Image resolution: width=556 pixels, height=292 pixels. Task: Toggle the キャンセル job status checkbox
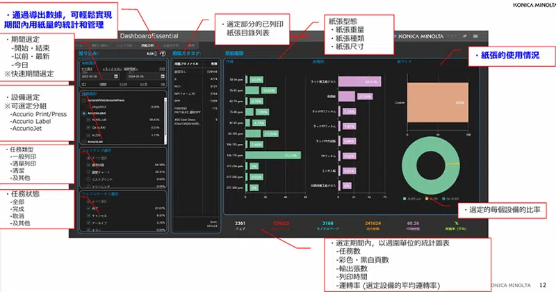pos(88,216)
